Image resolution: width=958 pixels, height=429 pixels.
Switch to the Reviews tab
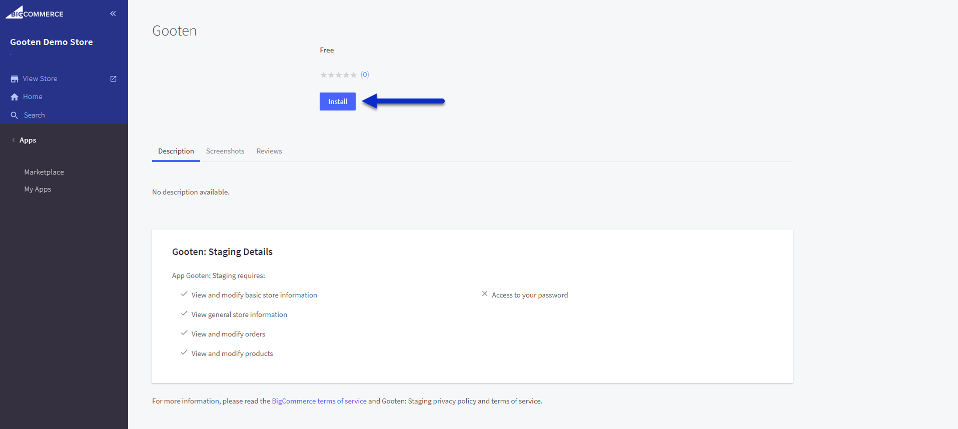click(x=269, y=151)
